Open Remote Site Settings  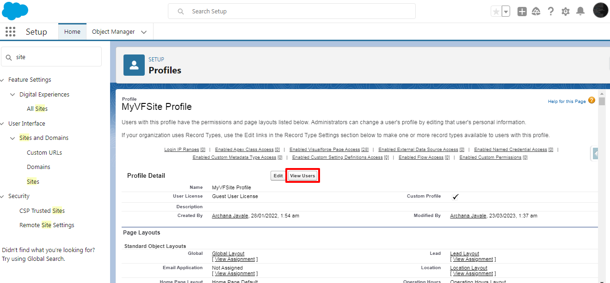tap(47, 225)
